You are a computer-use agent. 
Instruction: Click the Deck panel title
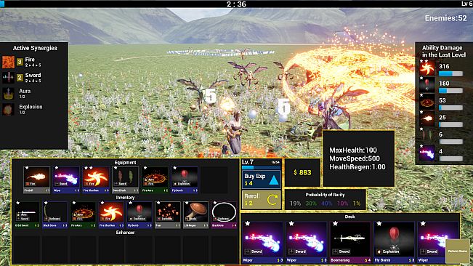(x=350, y=217)
